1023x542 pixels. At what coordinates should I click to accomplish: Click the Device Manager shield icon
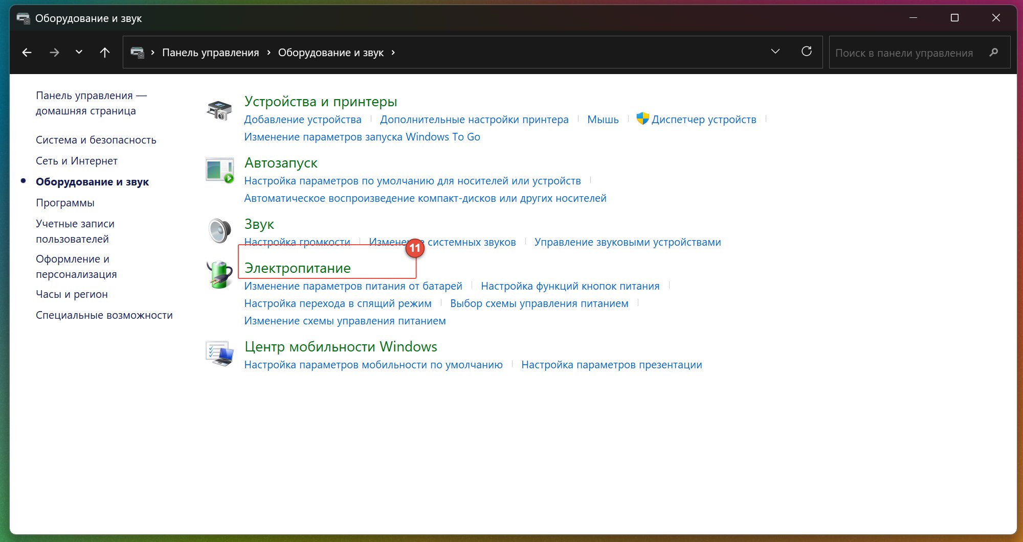[642, 119]
